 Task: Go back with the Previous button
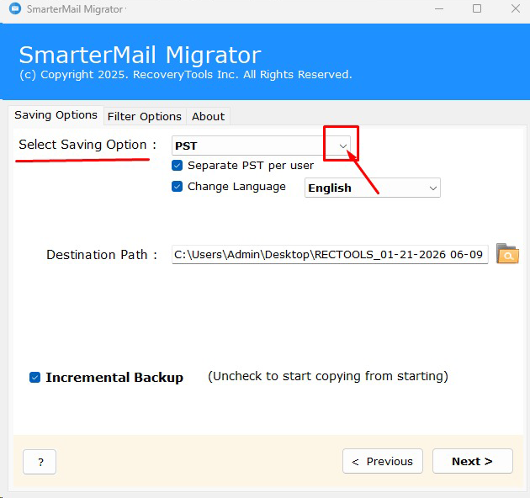[383, 461]
